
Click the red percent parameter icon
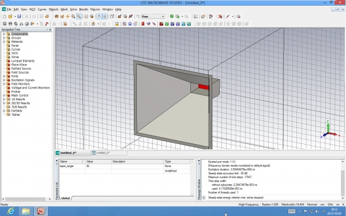pos(220,17)
